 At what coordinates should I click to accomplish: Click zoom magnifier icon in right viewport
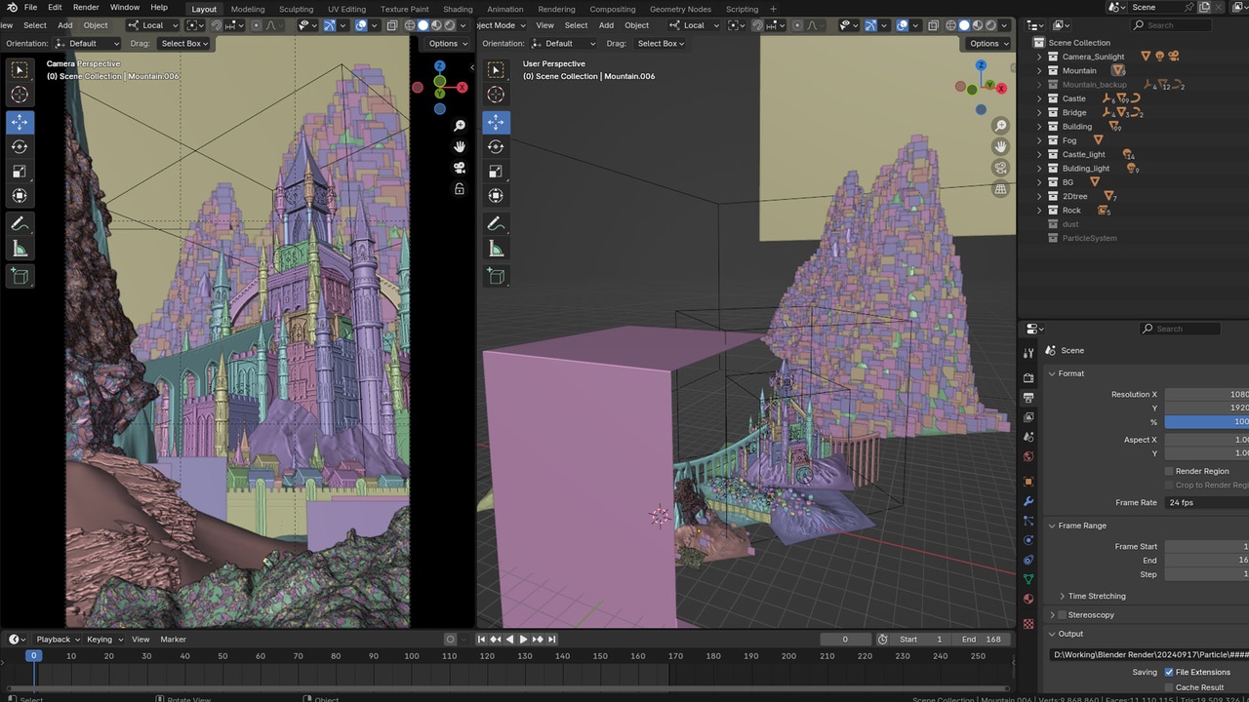click(x=1000, y=126)
